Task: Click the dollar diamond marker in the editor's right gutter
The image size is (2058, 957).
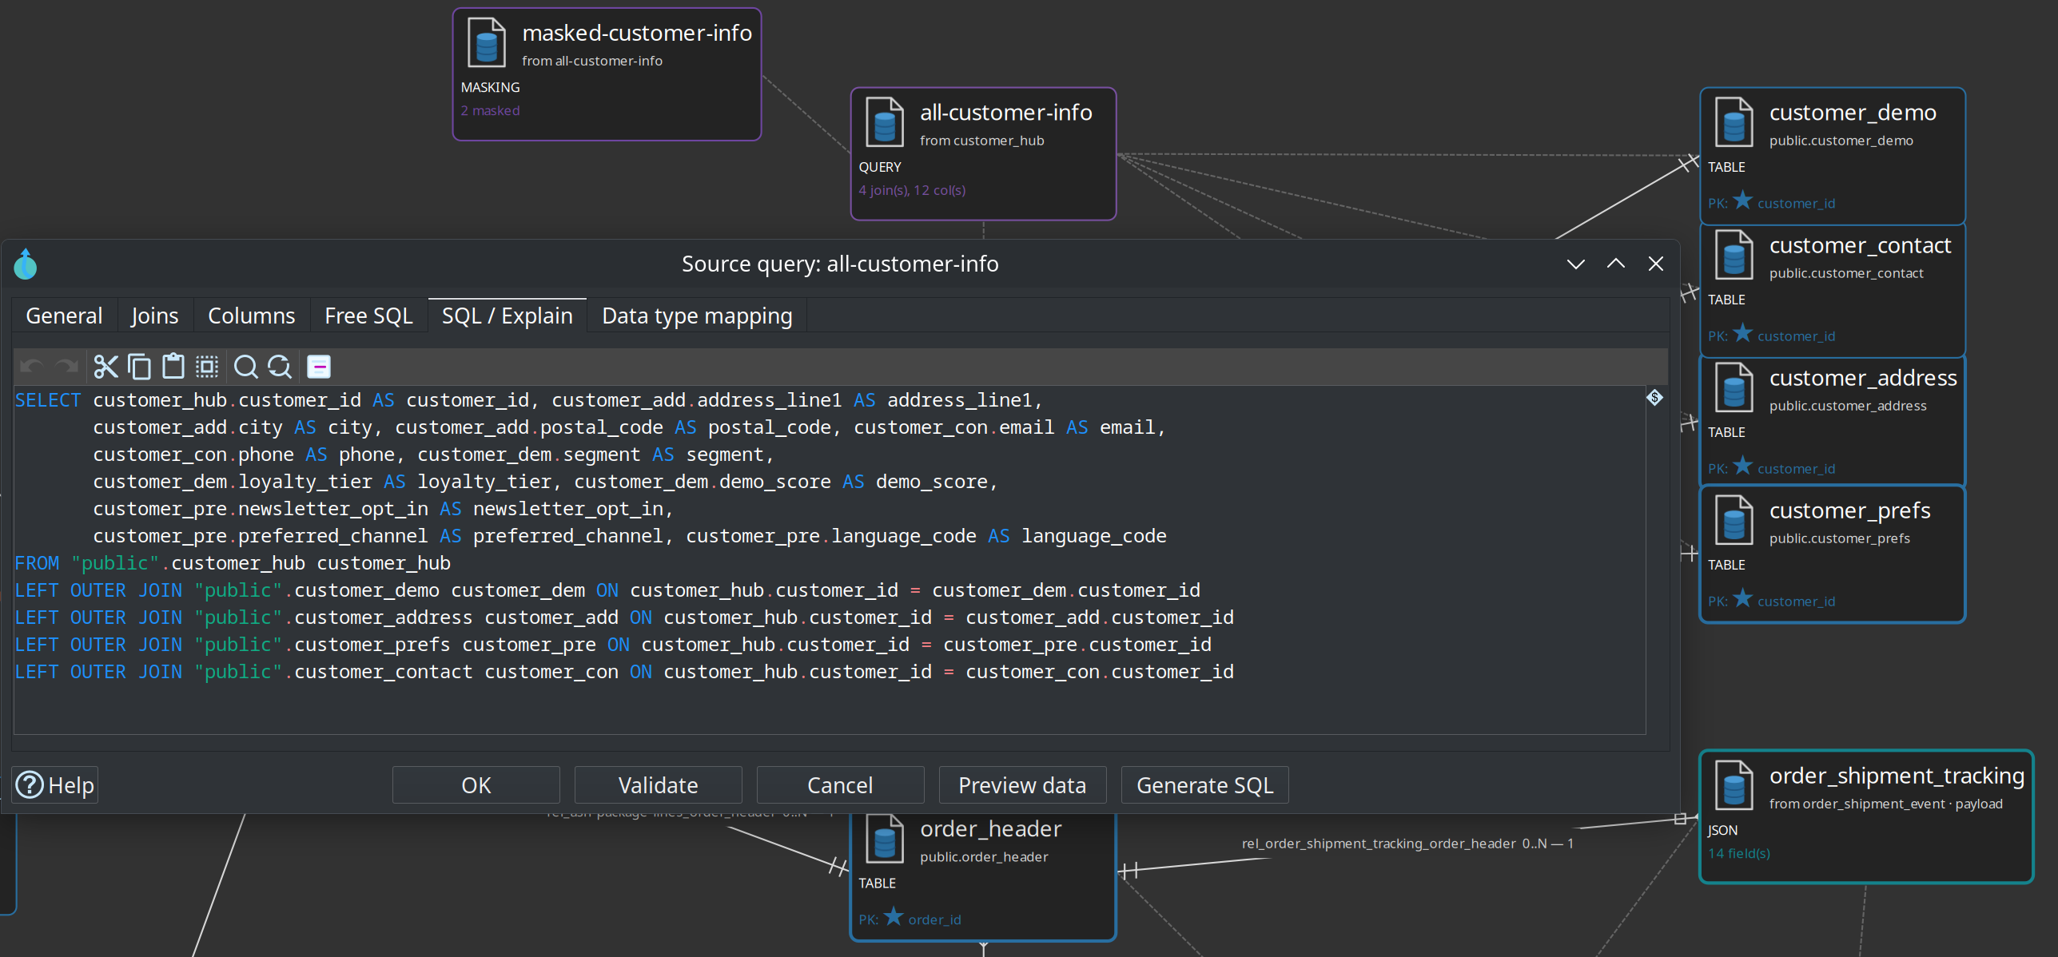Action: 1654,397
